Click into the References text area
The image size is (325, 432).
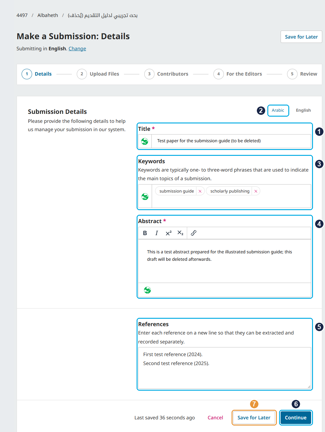224,368
